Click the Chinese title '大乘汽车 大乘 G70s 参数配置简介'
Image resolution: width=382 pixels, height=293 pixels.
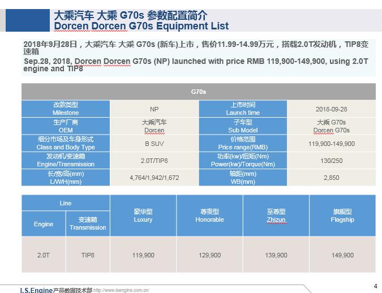pos(130,15)
